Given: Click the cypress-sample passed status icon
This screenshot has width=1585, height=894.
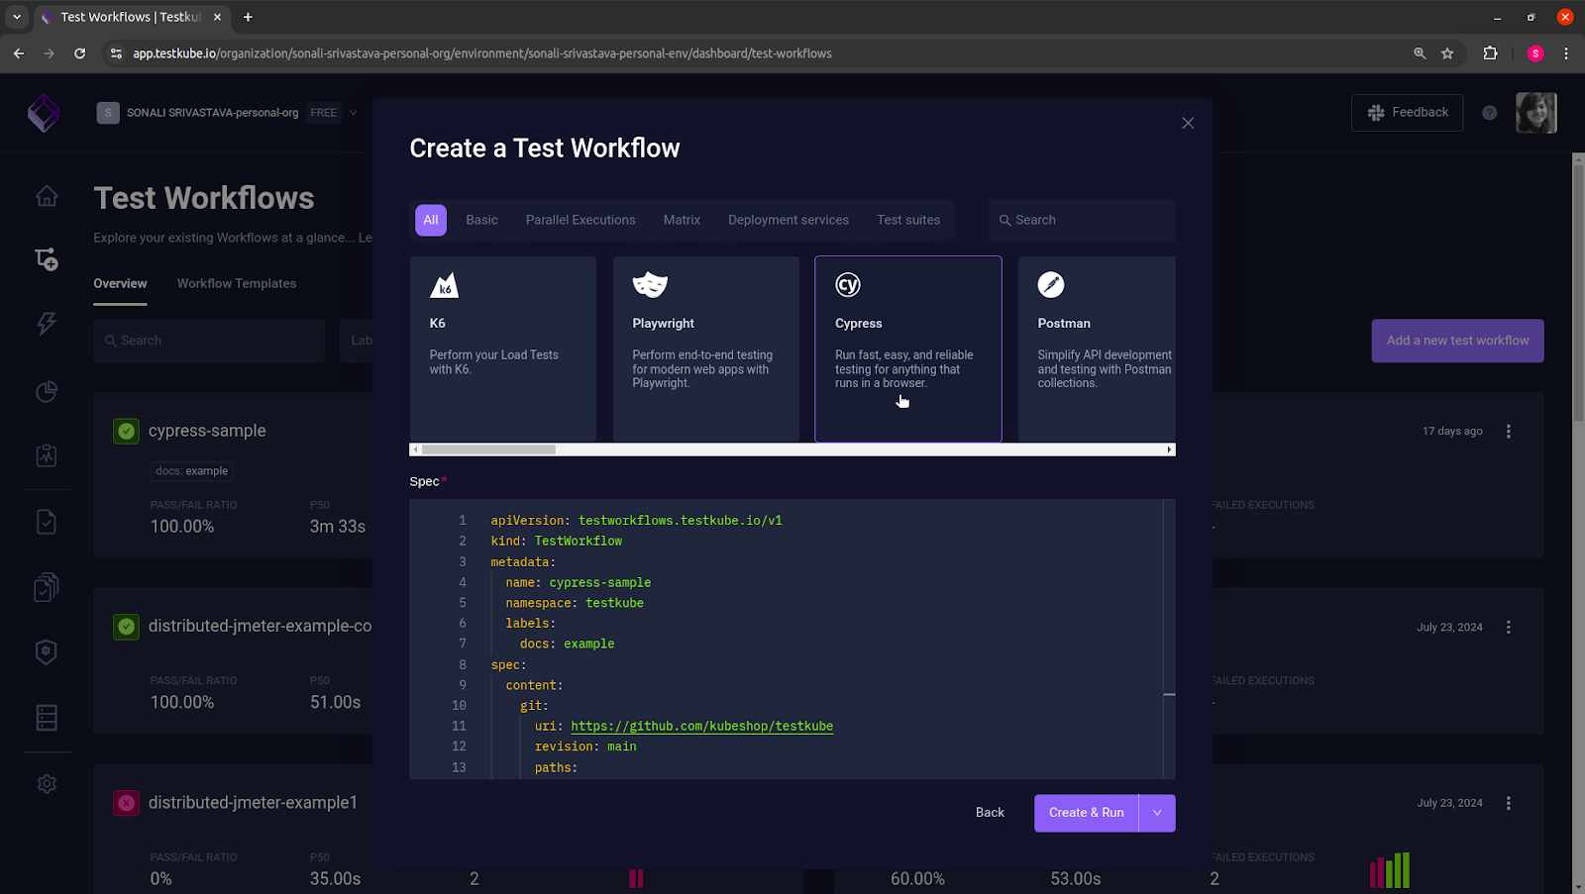Looking at the screenshot, I should (126, 431).
